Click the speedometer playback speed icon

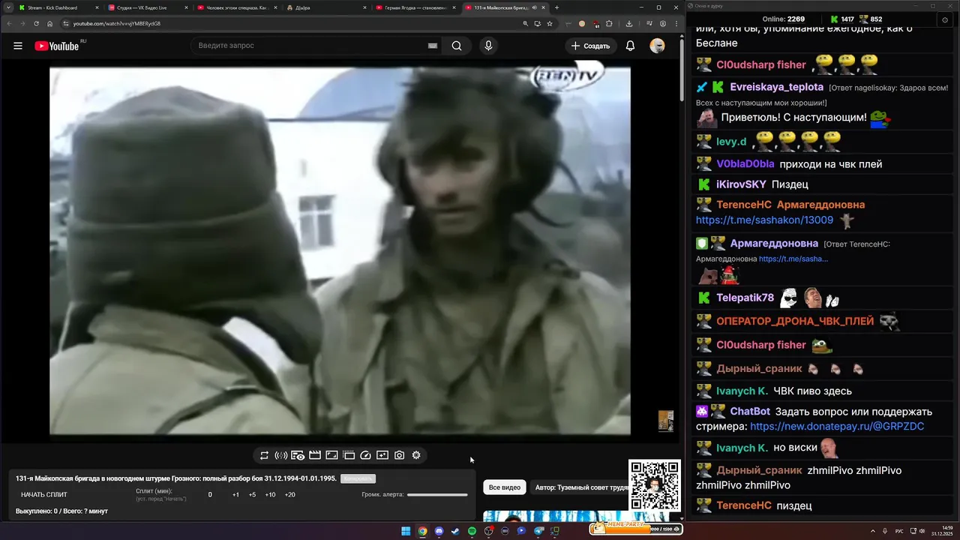pos(365,455)
